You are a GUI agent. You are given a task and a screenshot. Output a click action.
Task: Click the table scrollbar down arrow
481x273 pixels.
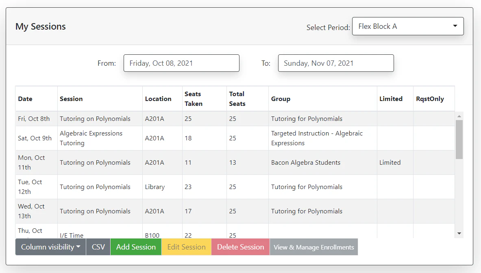pyautogui.click(x=459, y=233)
